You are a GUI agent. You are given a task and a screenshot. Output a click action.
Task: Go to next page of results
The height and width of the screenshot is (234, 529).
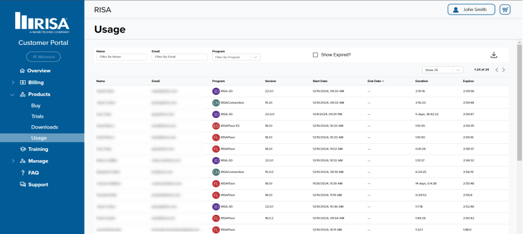pyautogui.click(x=504, y=70)
